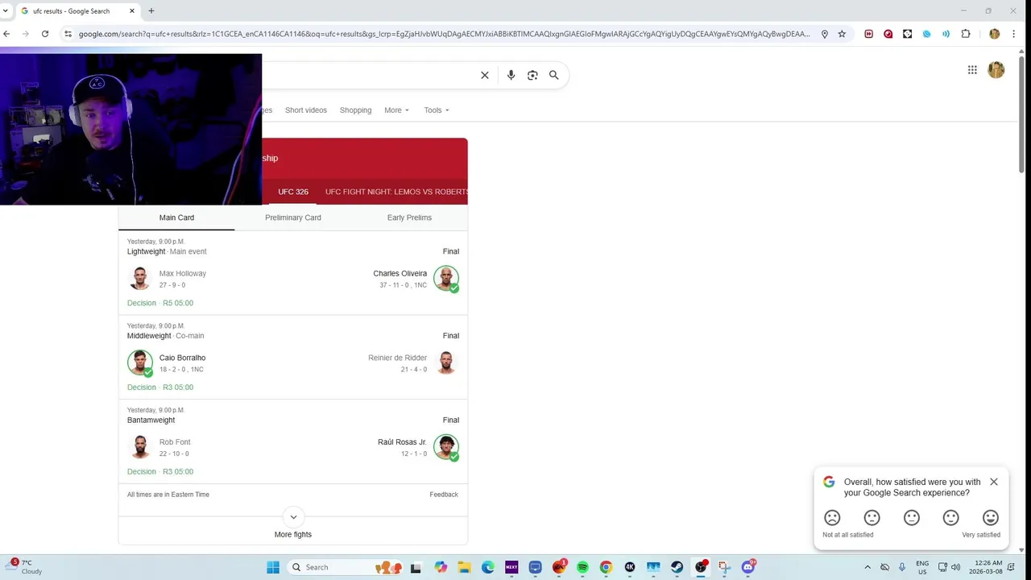Open the Windows Start menu
Screen dimensions: 1031x580
point(273,567)
